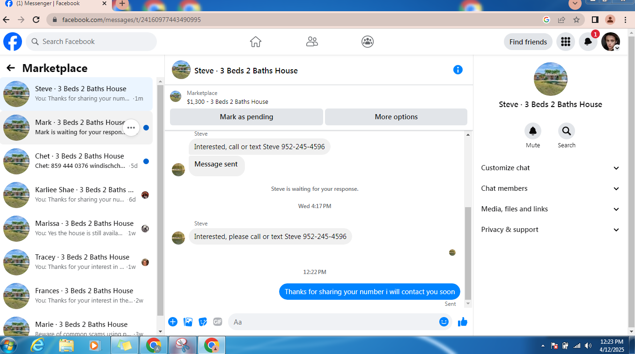This screenshot has width=635, height=354.
Task: Choose a GIF in composer
Action: (x=218, y=322)
